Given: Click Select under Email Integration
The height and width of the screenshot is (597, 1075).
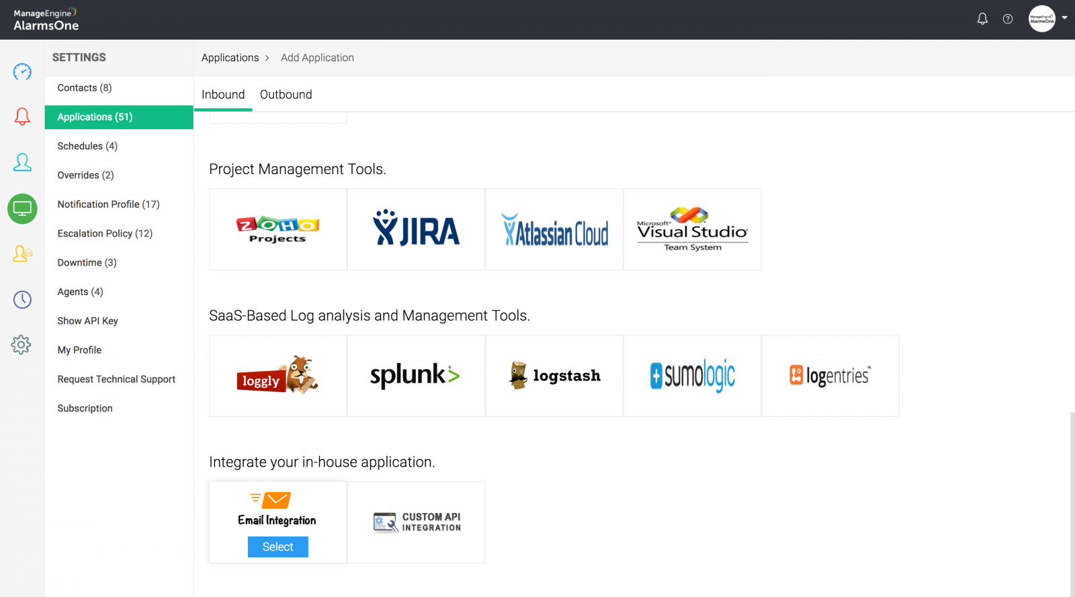Looking at the screenshot, I should pos(278,547).
